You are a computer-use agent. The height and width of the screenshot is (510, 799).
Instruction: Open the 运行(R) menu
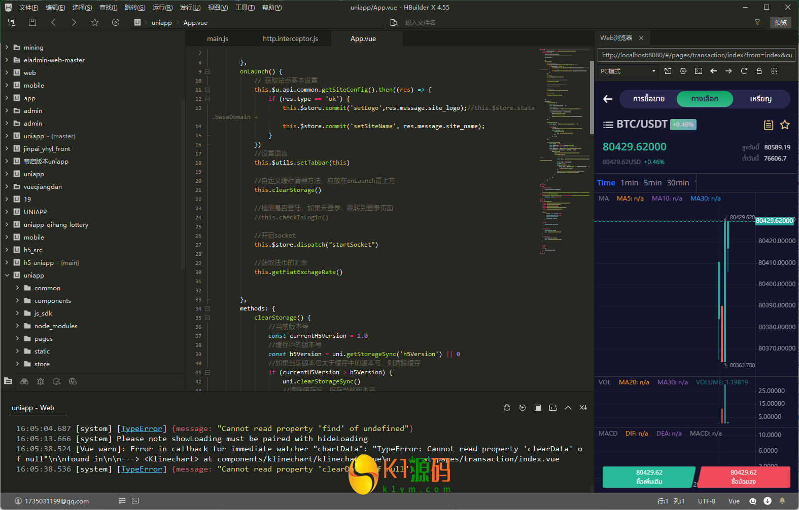162,8
